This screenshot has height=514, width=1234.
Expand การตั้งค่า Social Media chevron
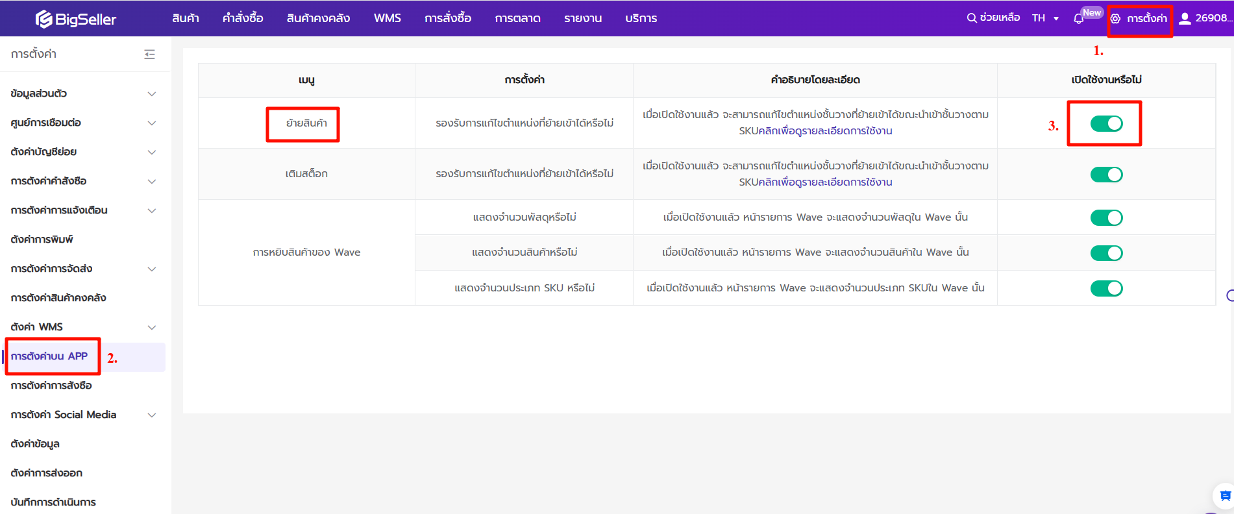152,415
